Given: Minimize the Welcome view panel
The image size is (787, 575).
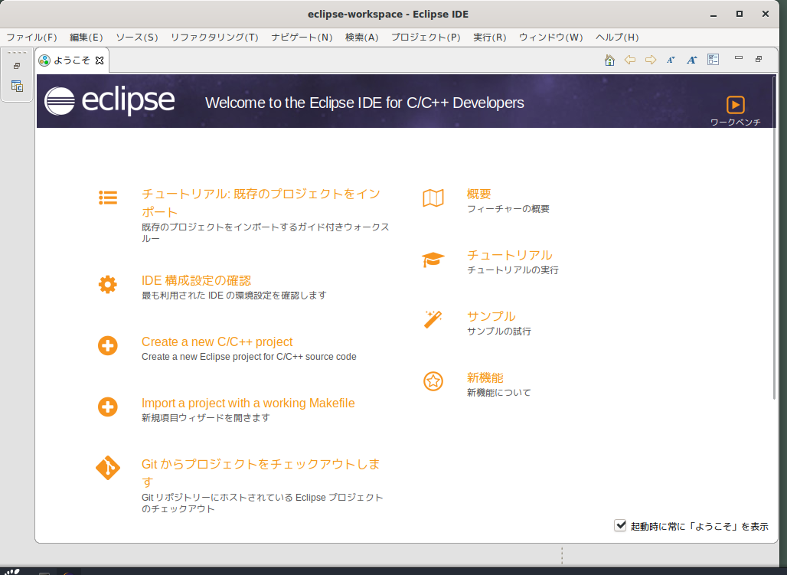Looking at the screenshot, I should click(x=738, y=58).
